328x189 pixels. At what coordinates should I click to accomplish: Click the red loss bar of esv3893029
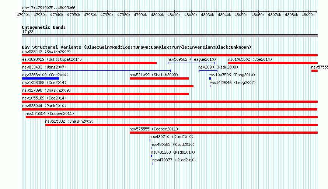89,63
